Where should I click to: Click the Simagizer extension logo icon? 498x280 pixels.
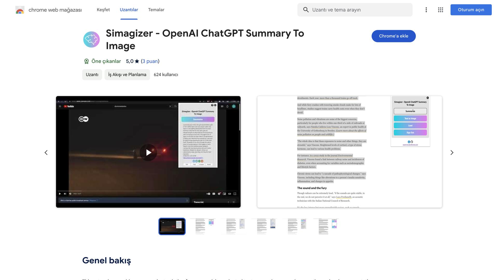pyautogui.click(x=91, y=39)
